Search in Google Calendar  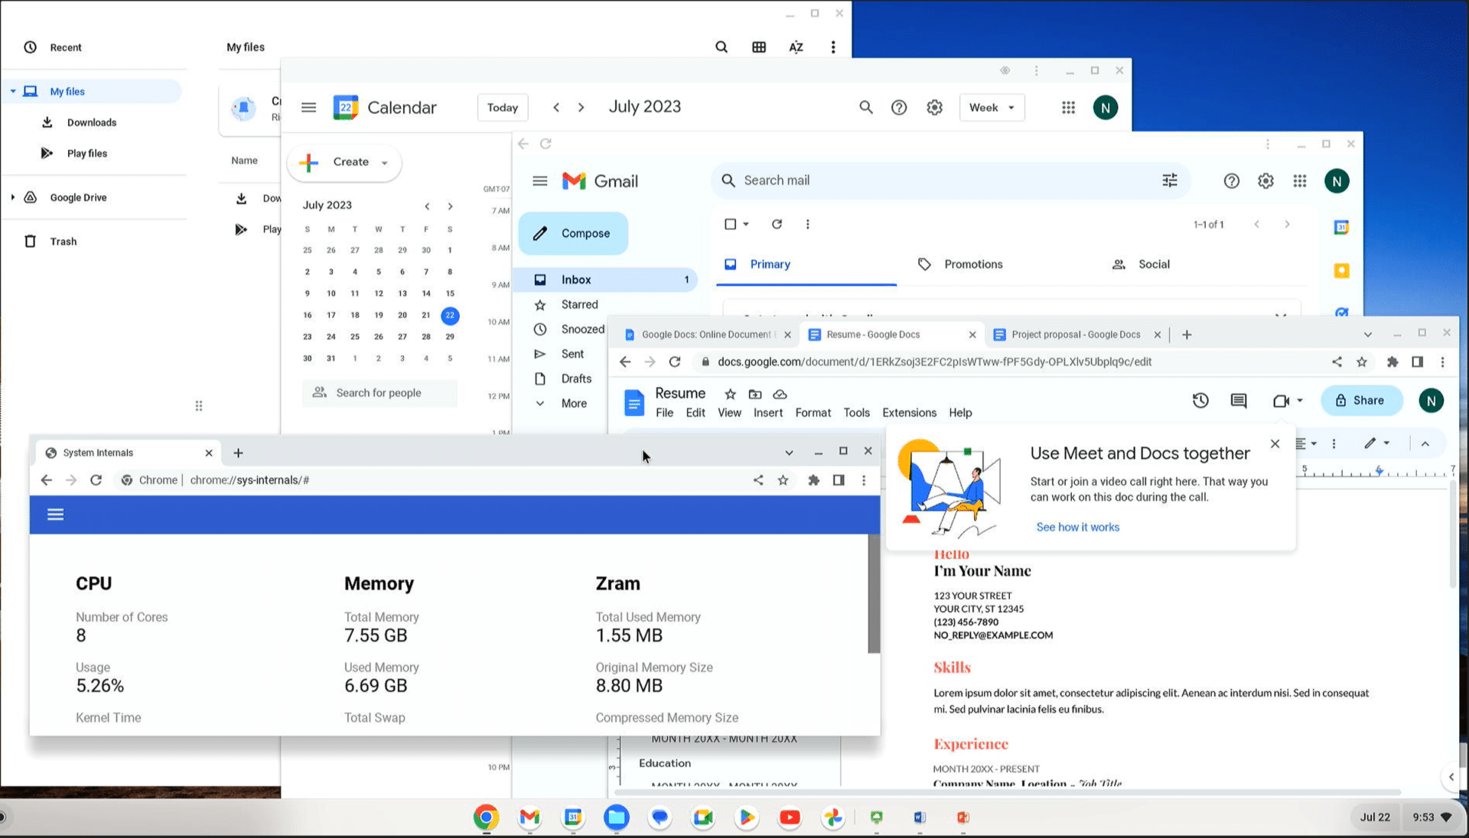tap(865, 108)
